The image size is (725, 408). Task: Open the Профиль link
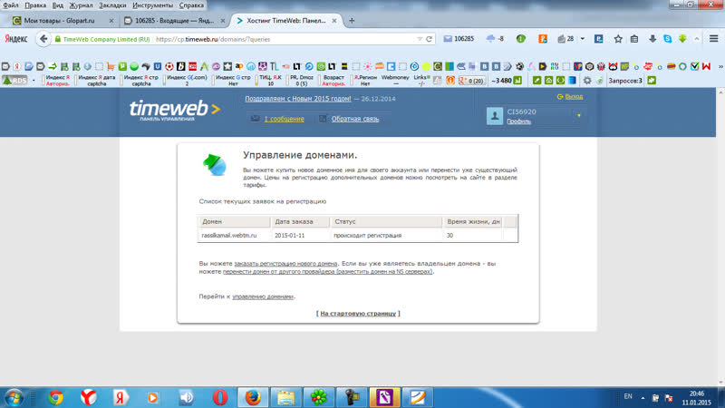518,121
